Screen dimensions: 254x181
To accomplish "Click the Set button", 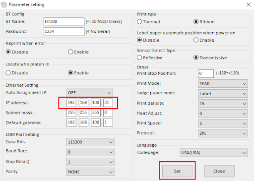I will coord(177,171).
